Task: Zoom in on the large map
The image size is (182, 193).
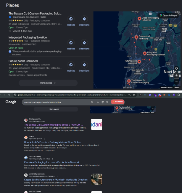Action: [x=176, y=75]
